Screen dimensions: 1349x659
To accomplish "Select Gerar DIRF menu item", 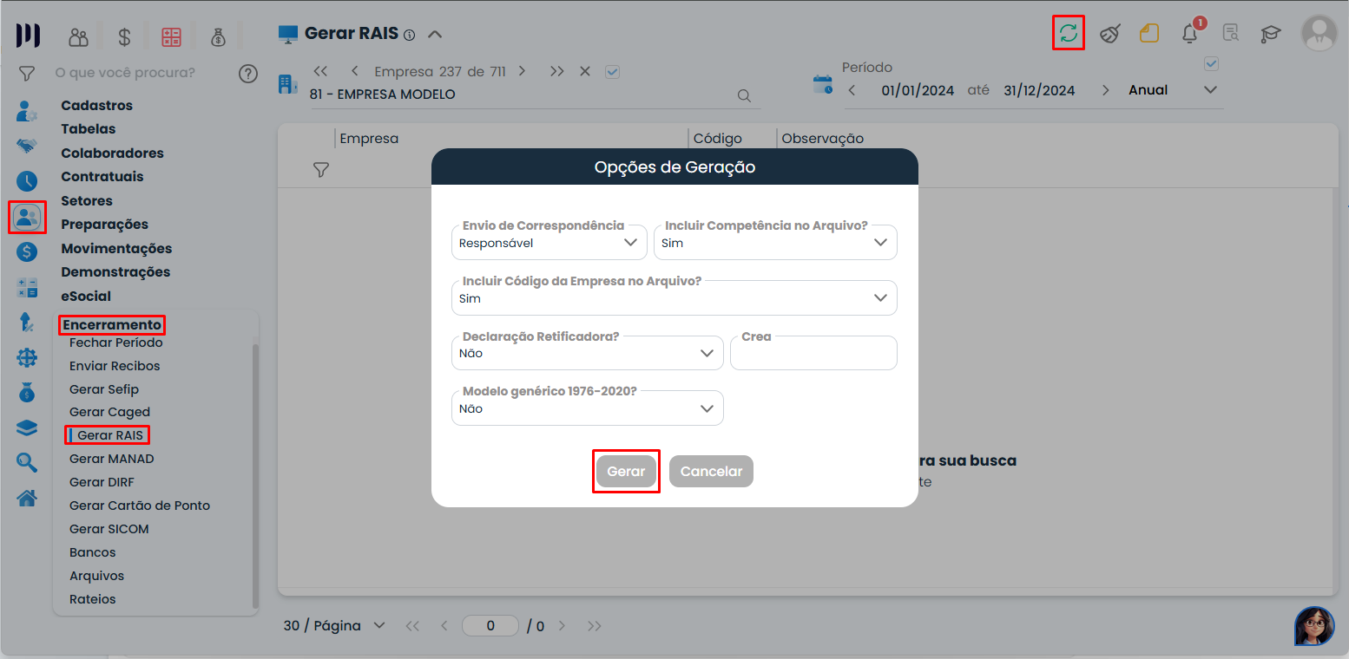I will tap(102, 482).
